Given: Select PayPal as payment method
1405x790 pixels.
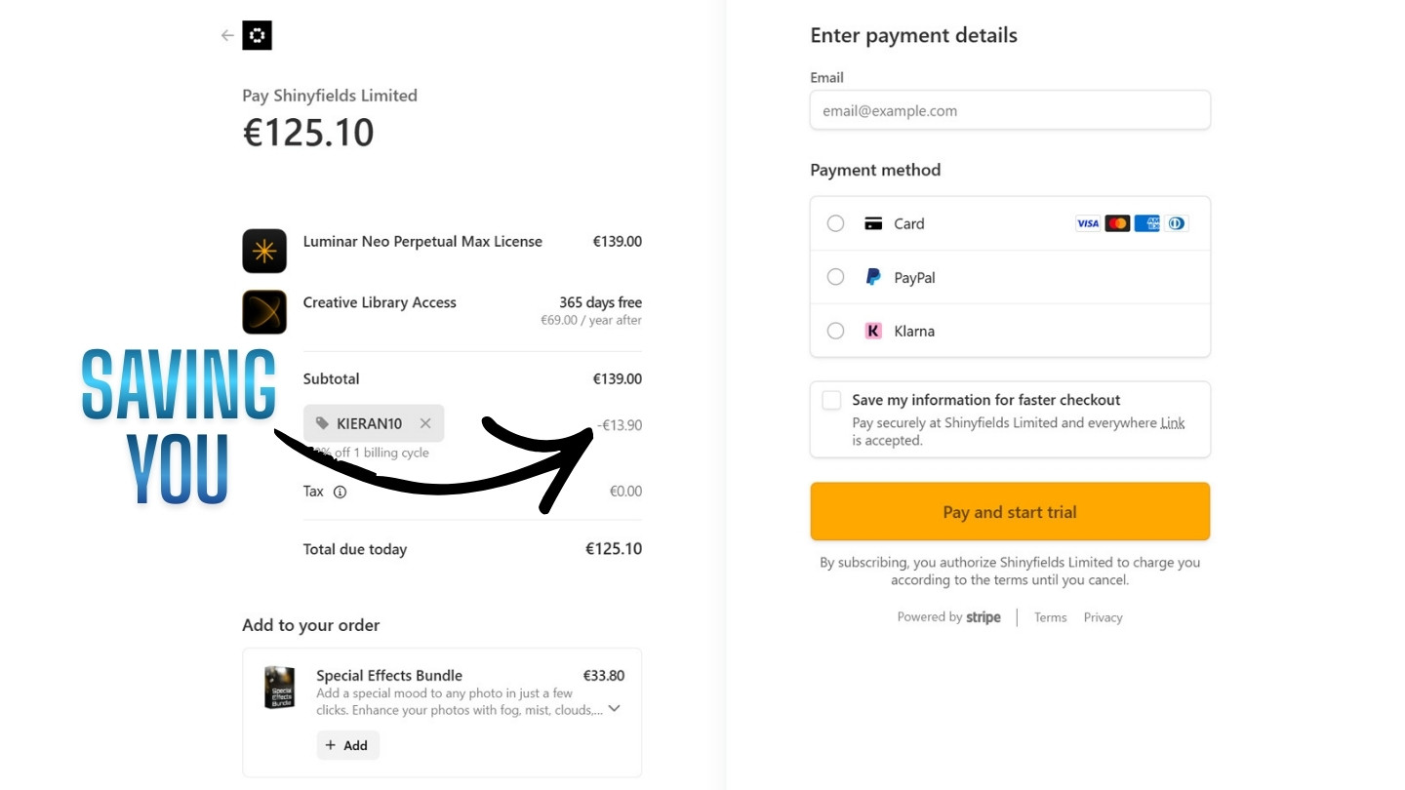Looking at the screenshot, I should click(x=835, y=277).
